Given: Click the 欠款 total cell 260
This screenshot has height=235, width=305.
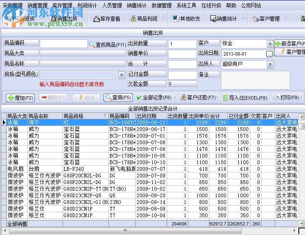Looking at the screenshot, I should click(x=256, y=224).
